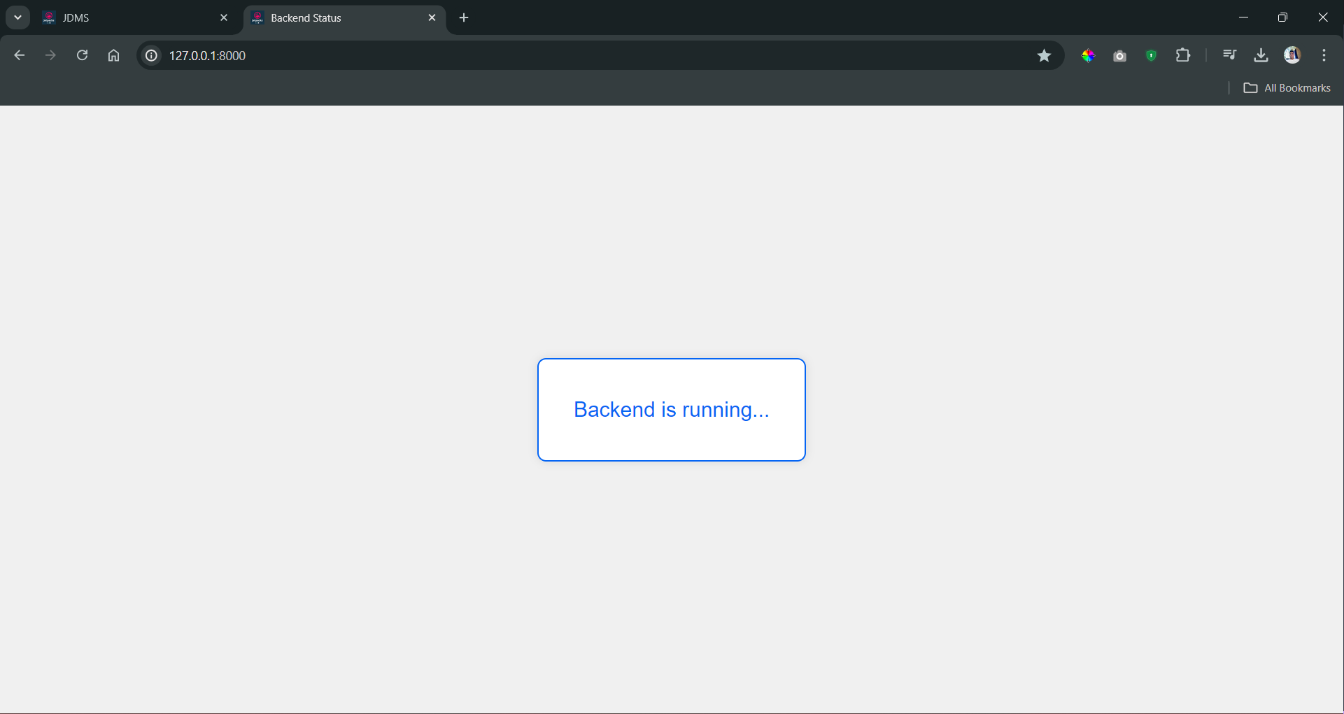
Task: Open the Chrome three-dot menu
Action: point(1324,55)
